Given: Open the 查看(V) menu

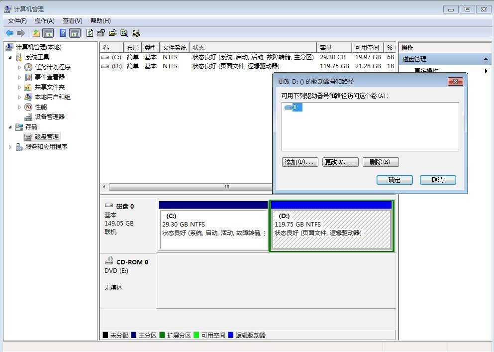Looking at the screenshot, I should [x=73, y=21].
